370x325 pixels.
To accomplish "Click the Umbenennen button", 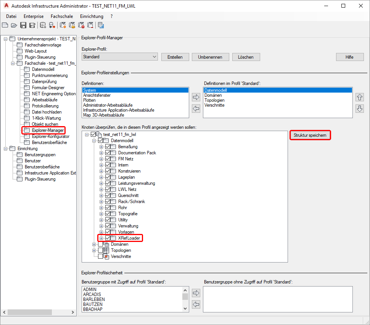I will pos(210,57).
